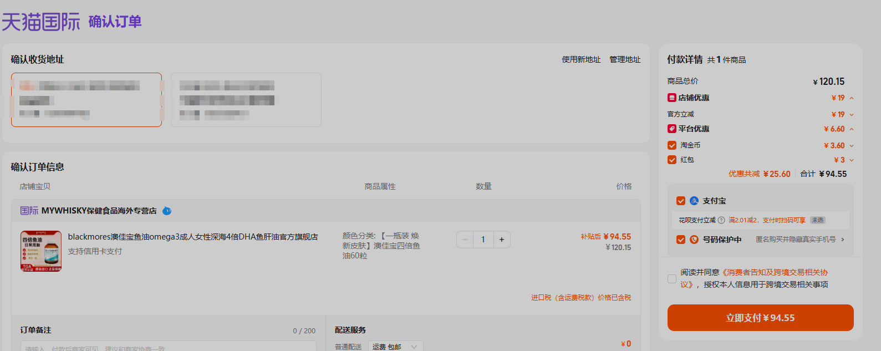Click the 未选 Huabei tag
881x351 pixels.
point(818,220)
